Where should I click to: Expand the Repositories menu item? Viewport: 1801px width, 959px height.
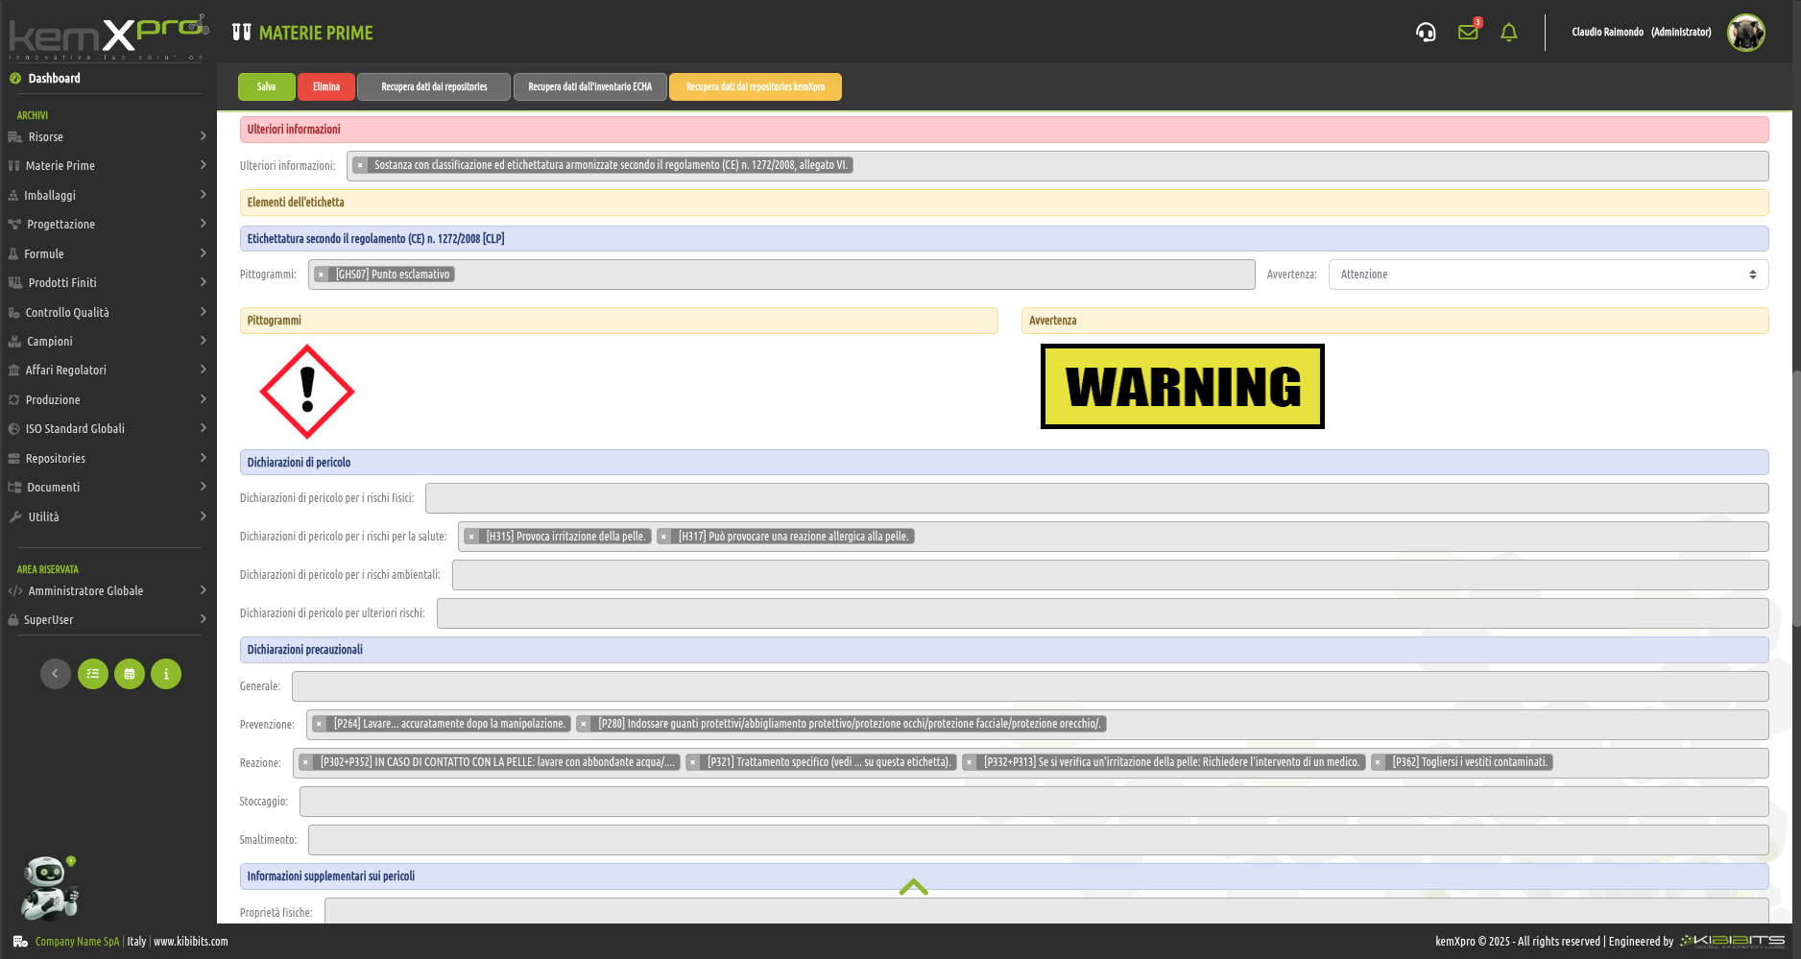tap(108, 459)
